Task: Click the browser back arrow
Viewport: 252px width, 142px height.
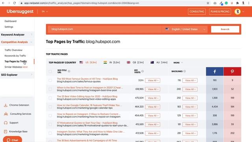Action: (x=3, y=3)
